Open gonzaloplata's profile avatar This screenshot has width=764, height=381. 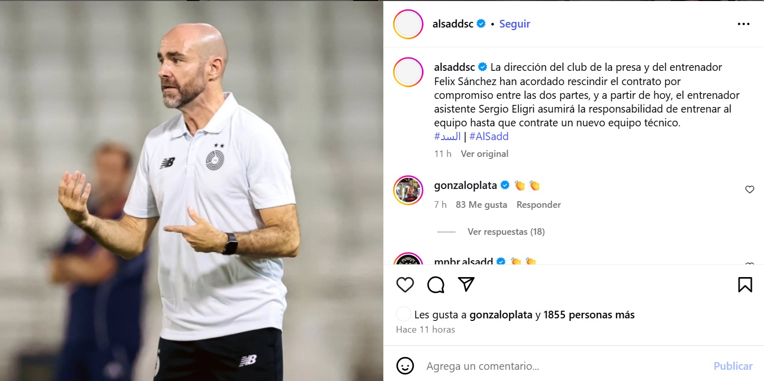pyautogui.click(x=408, y=190)
